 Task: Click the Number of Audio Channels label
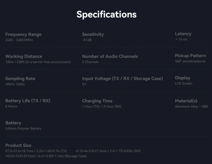(110, 56)
